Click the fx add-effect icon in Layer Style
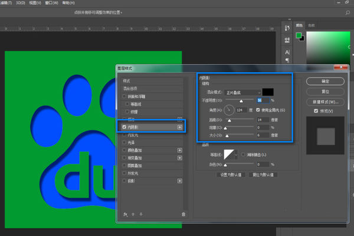This screenshot has height=236, width=354. click(126, 214)
